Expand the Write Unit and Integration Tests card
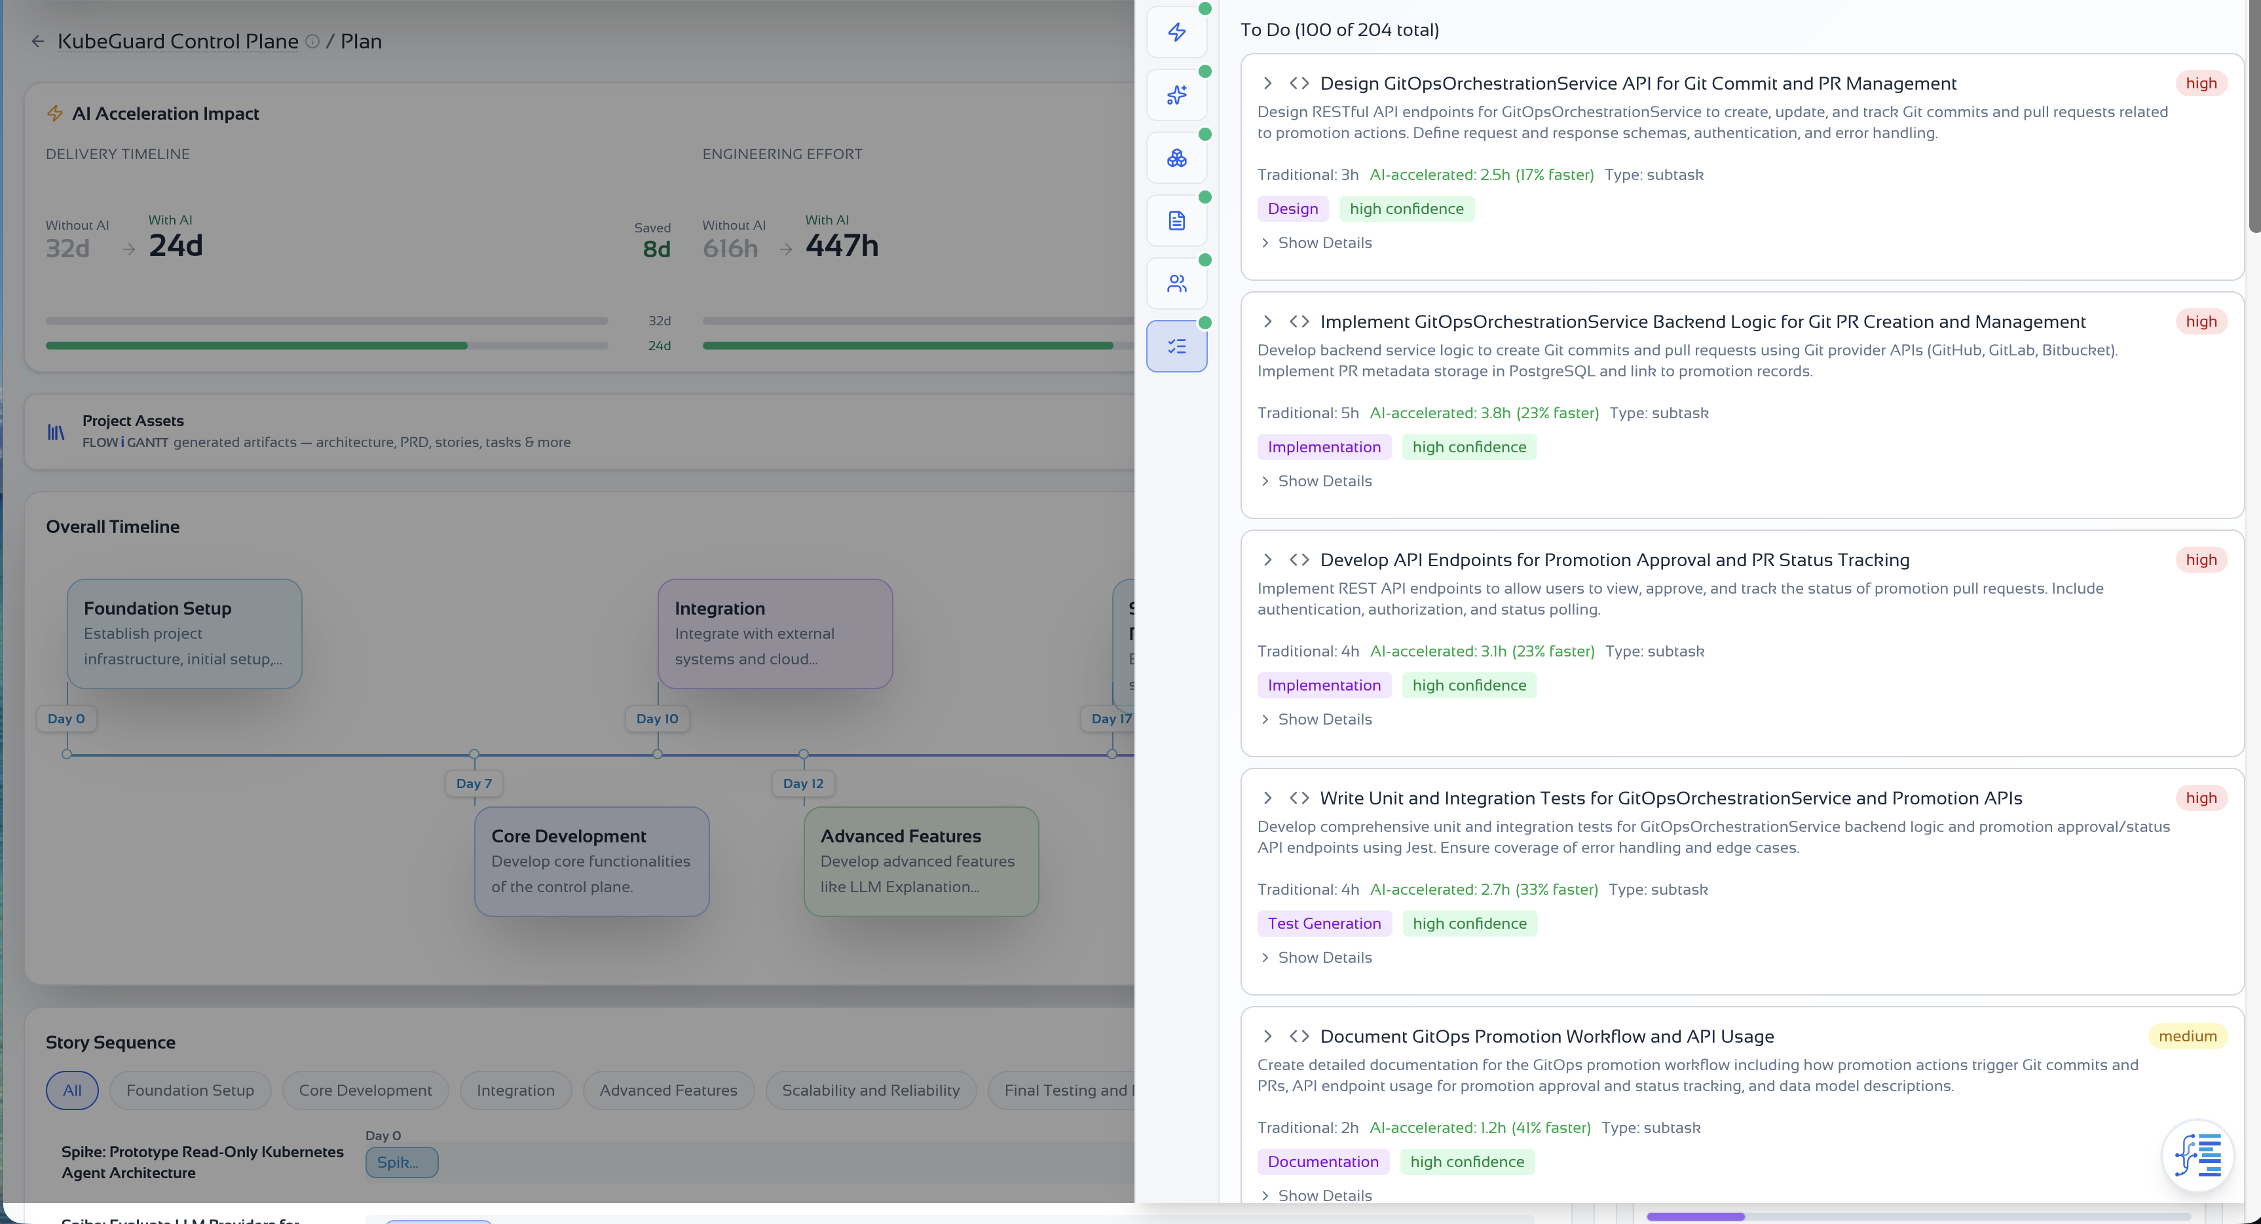The width and height of the screenshot is (2261, 1224). [1267, 798]
